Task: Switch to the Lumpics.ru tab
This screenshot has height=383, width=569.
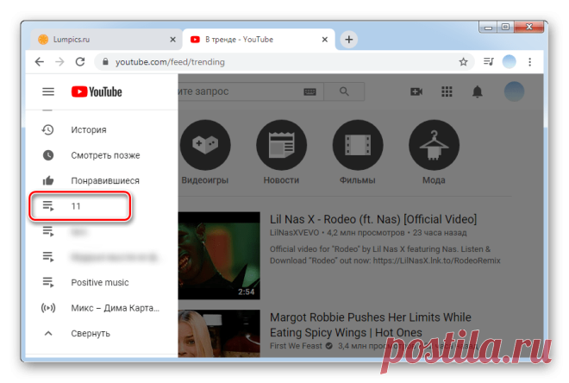Action: pyautogui.click(x=106, y=39)
